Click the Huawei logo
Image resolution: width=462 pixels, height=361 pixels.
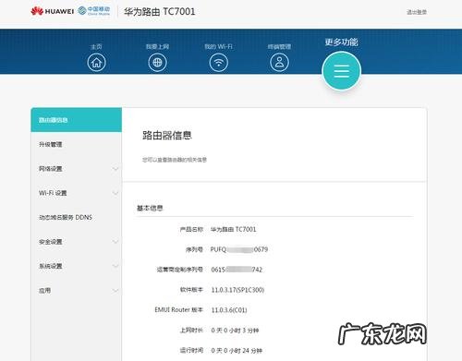[53, 11]
